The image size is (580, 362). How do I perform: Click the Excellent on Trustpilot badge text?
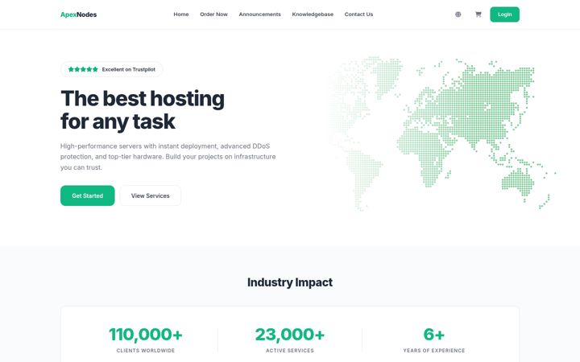point(128,69)
